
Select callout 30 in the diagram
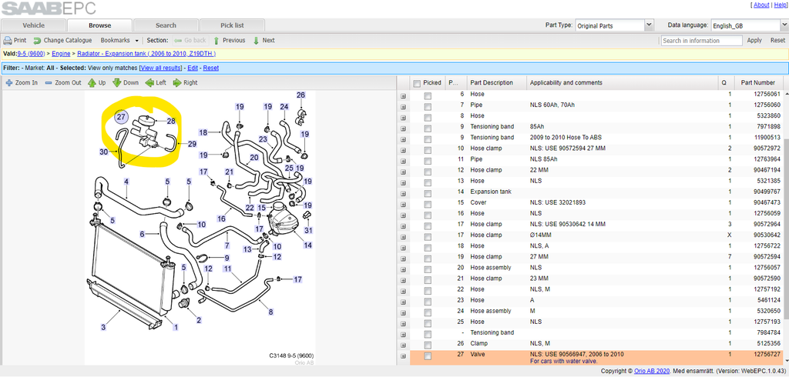tap(103, 152)
